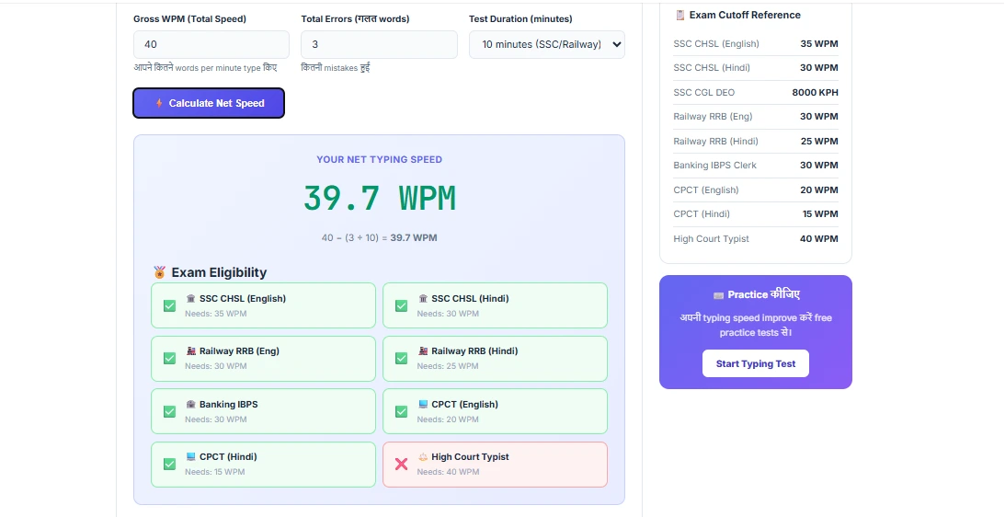This screenshot has height=517, width=1005.
Task: Click the SSC CHSL (English) reference row
Action: (x=756, y=43)
